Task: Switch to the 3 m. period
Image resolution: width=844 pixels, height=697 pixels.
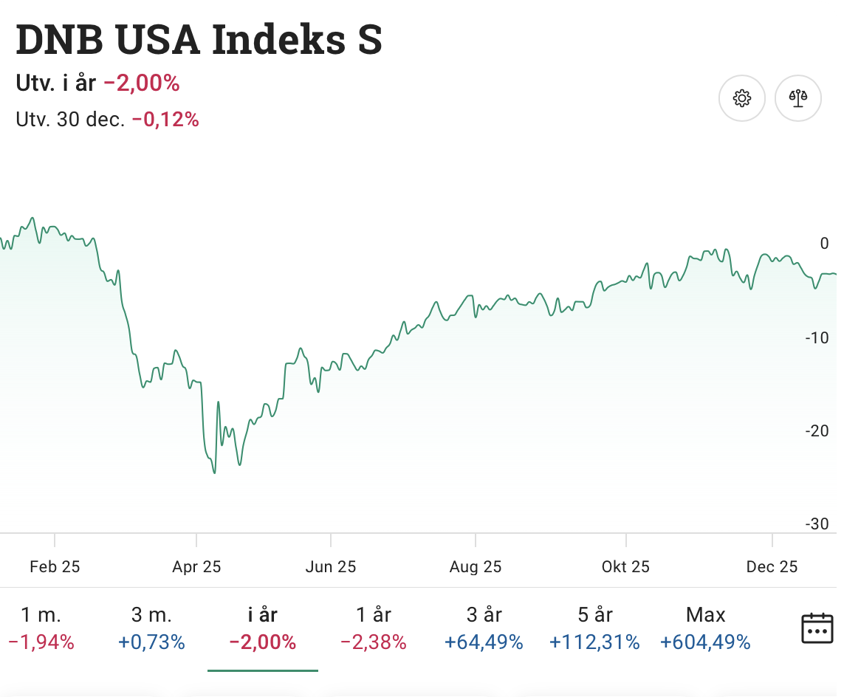Action: tap(151, 628)
